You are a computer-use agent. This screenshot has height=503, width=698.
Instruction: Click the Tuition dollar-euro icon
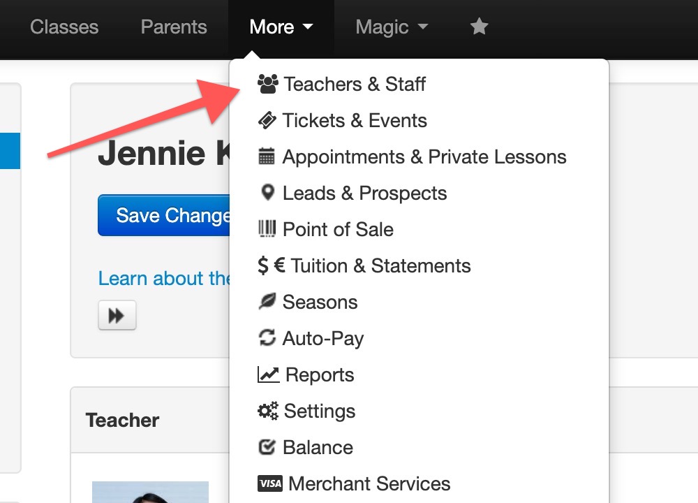271,265
